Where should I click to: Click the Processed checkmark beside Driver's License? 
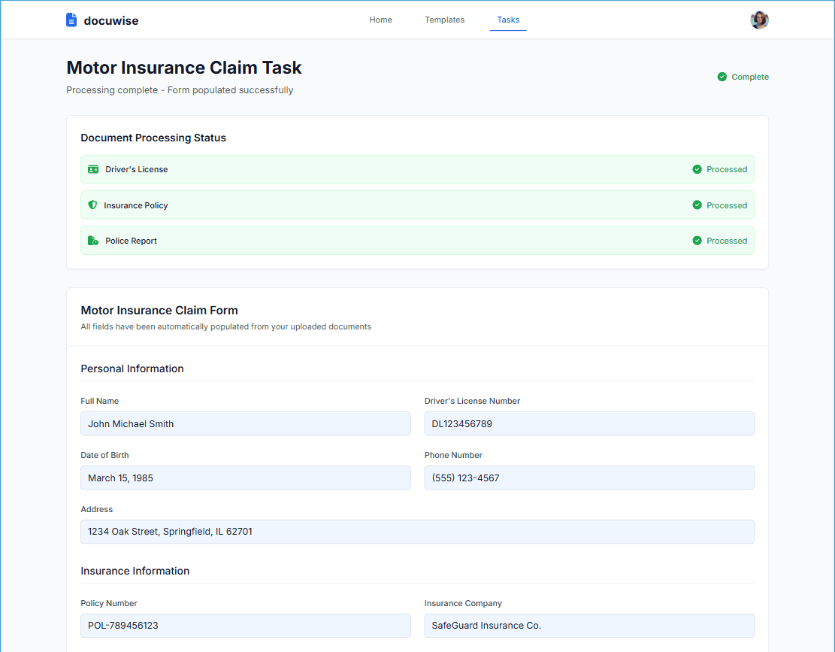click(x=697, y=169)
